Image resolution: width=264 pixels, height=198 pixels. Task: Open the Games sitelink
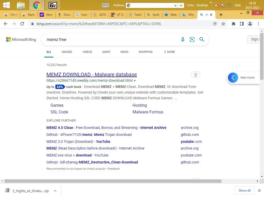pyautogui.click(x=57, y=105)
